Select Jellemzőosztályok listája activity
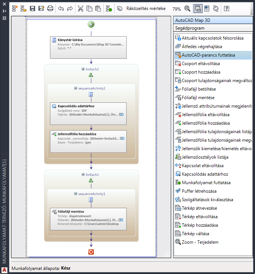255x274 pixels. point(213,157)
